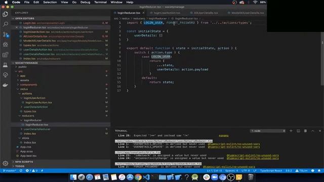Viewport: 324px width, 182px height.
Task: Click the editor vertical scrollbar
Action: tap(322, 59)
